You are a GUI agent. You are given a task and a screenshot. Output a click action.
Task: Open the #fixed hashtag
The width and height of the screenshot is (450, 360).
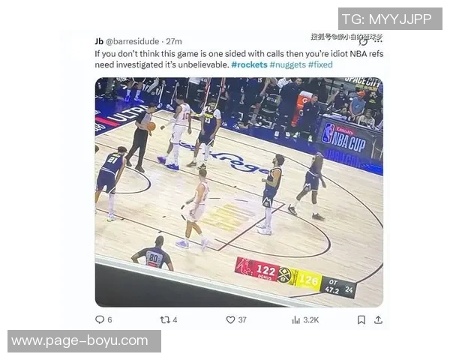point(320,64)
